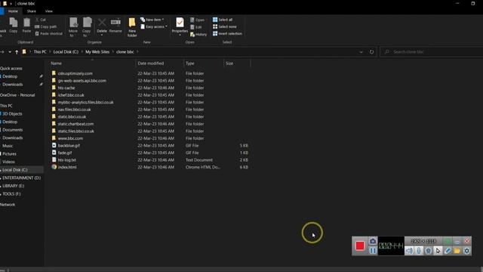
Task: Click My Web Sites in the address bar
Action: (x=97, y=52)
